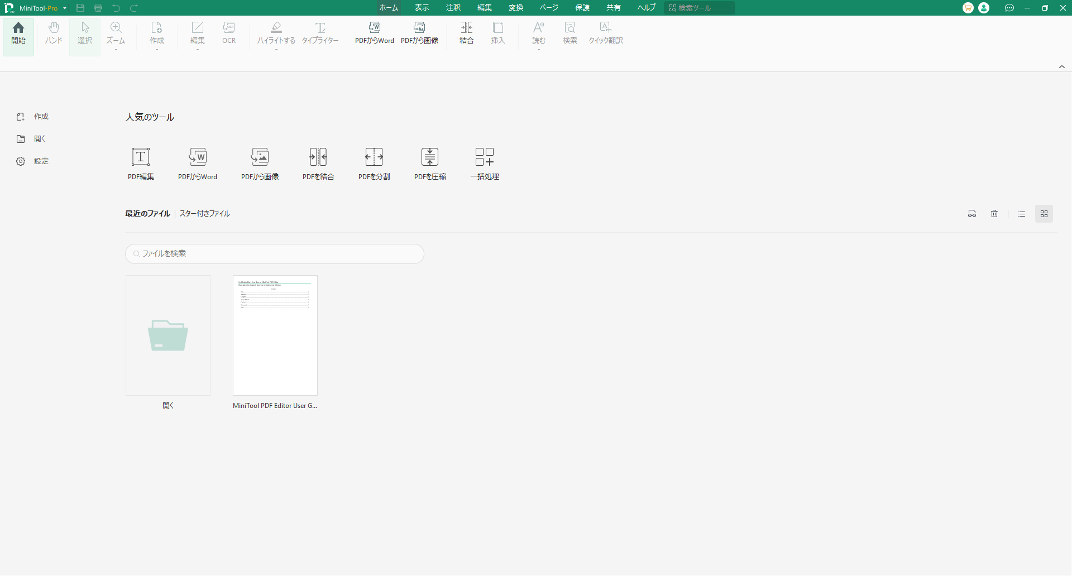Expand the ズーム dropdown arrow

coord(116,50)
